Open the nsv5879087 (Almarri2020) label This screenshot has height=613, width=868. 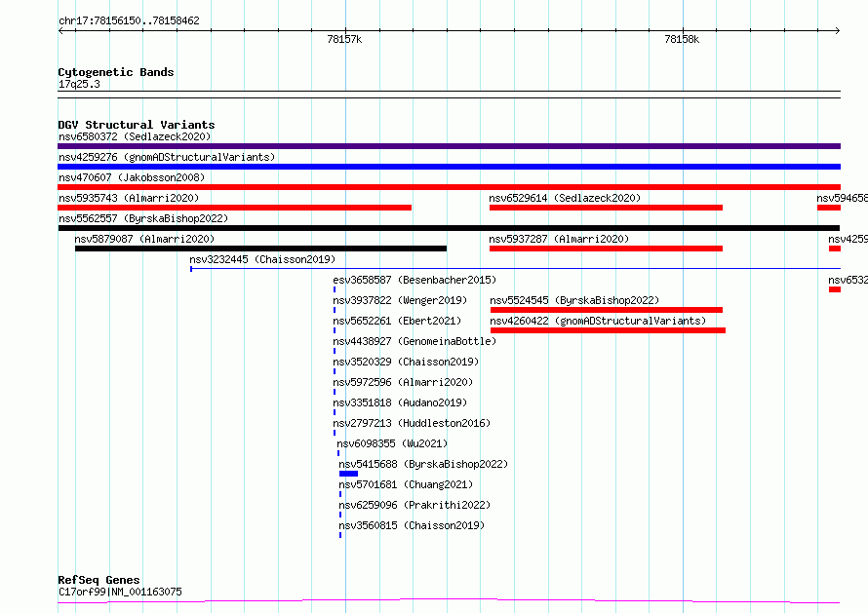pos(144,239)
